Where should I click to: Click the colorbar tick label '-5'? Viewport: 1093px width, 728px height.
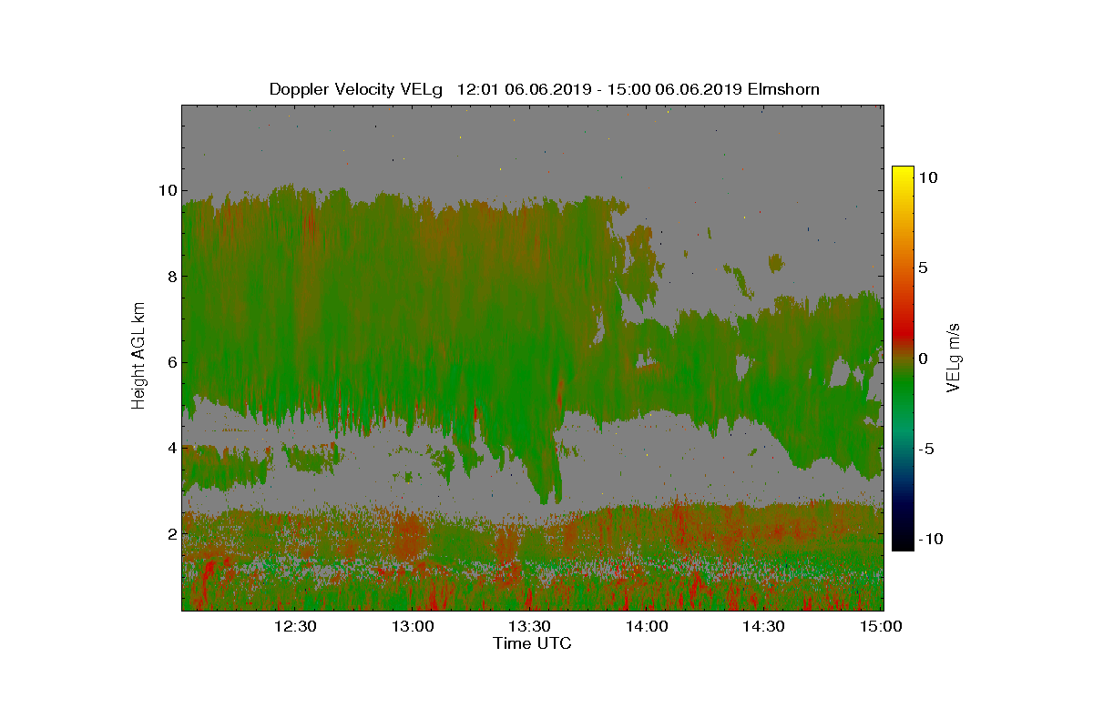pyautogui.click(x=925, y=449)
